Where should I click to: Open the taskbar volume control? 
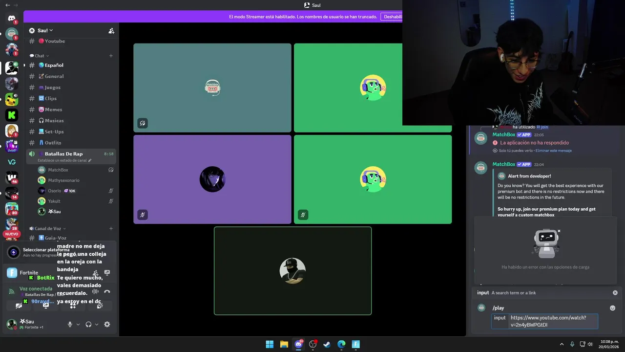click(x=590, y=344)
